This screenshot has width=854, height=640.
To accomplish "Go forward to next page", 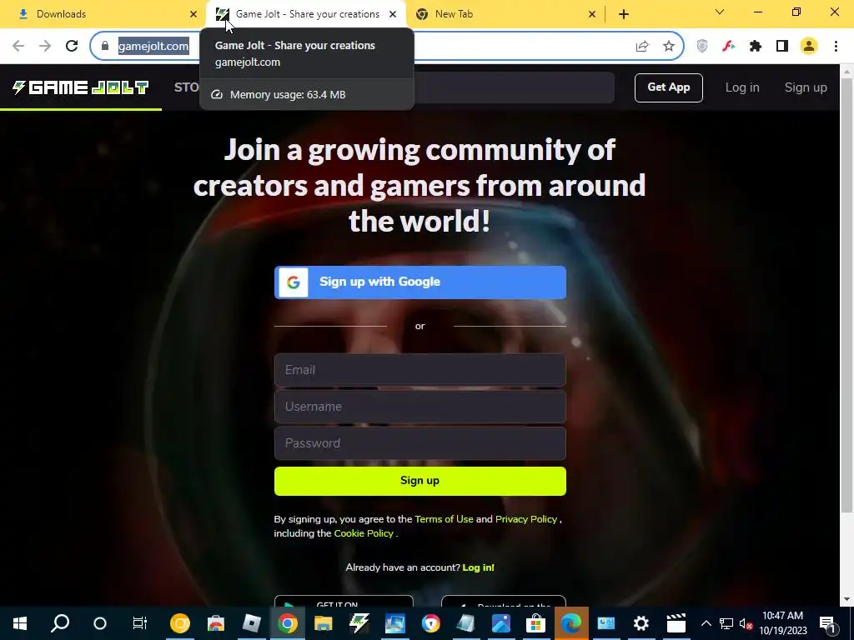I will (45, 47).
